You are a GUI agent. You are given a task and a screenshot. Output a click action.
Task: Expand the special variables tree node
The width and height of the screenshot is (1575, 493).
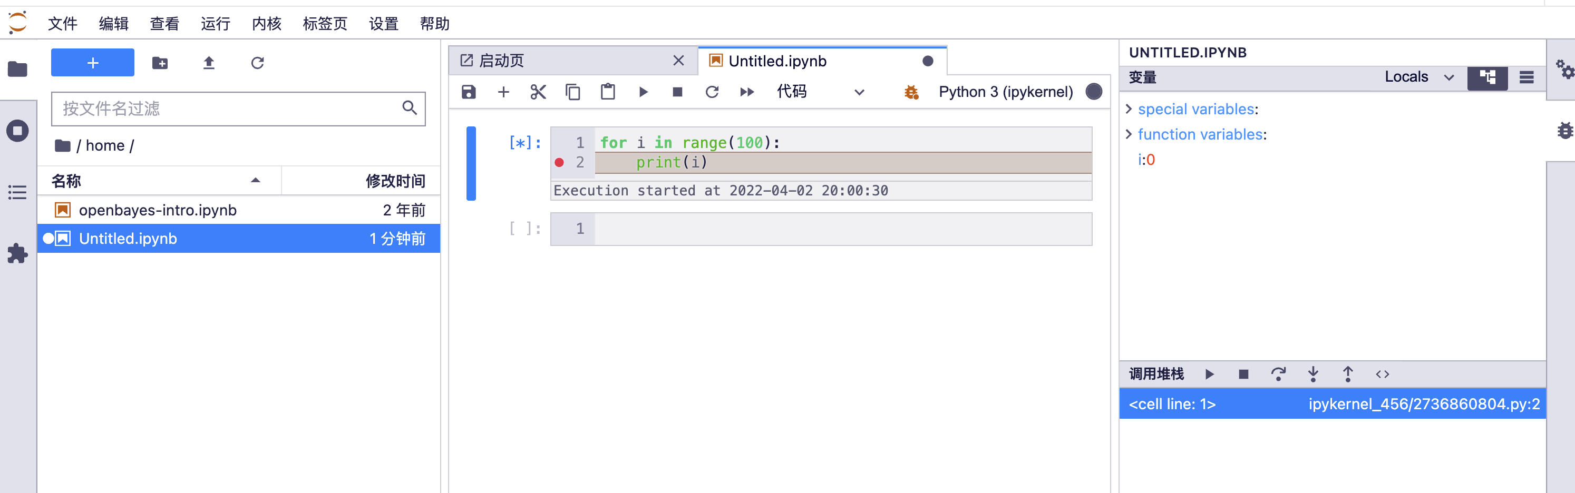tap(1129, 110)
